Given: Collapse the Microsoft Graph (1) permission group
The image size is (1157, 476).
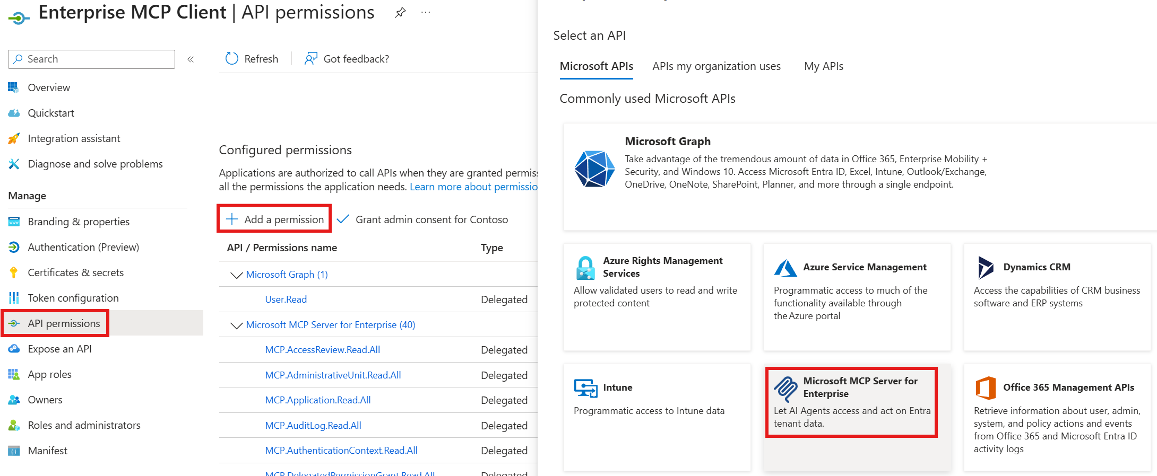Looking at the screenshot, I should click(237, 275).
